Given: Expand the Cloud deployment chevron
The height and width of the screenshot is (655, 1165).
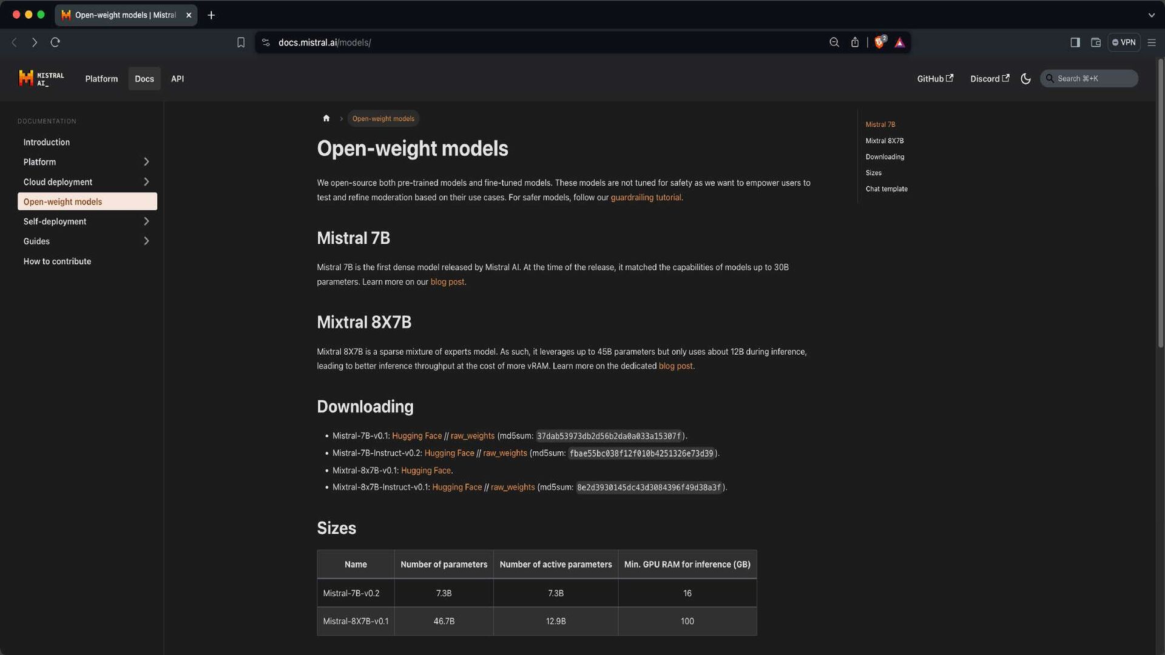Looking at the screenshot, I should (146, 182).
